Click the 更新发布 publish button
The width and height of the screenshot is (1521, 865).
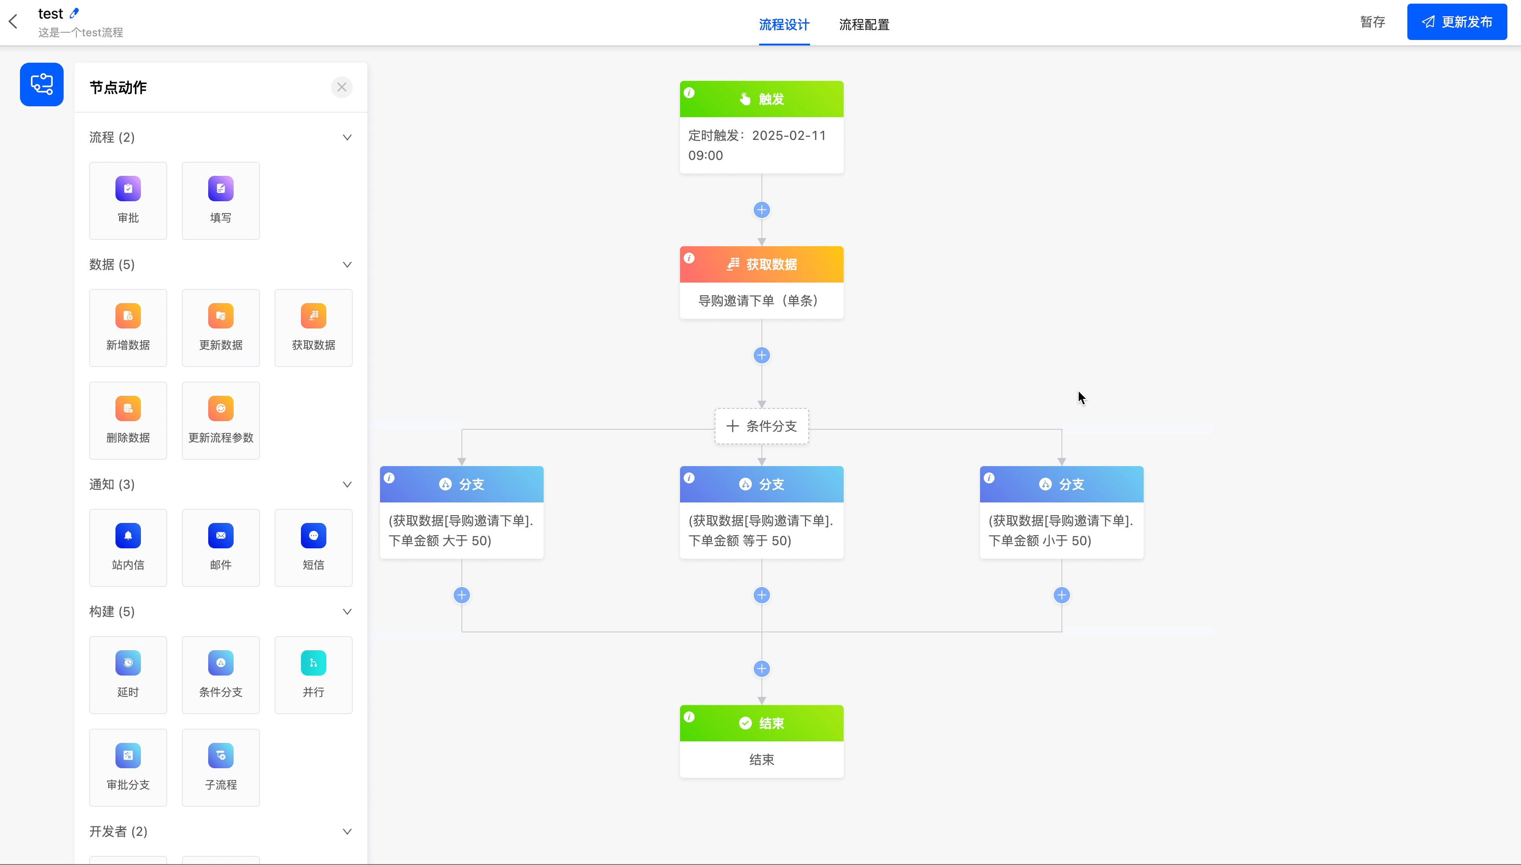[1456, 22]
